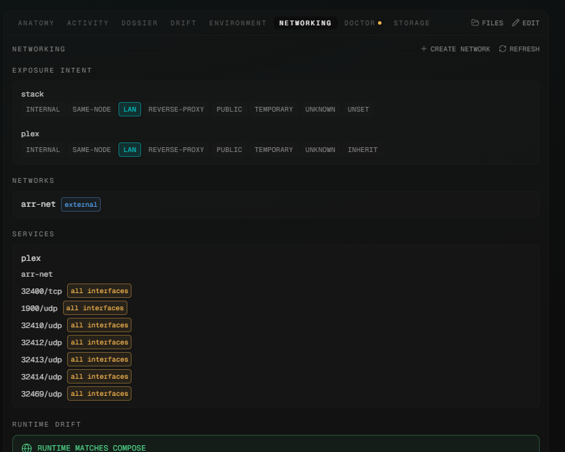Click the external badge on arr-net
The height and width of the screenshot is (452, 565).
[81, 204]
